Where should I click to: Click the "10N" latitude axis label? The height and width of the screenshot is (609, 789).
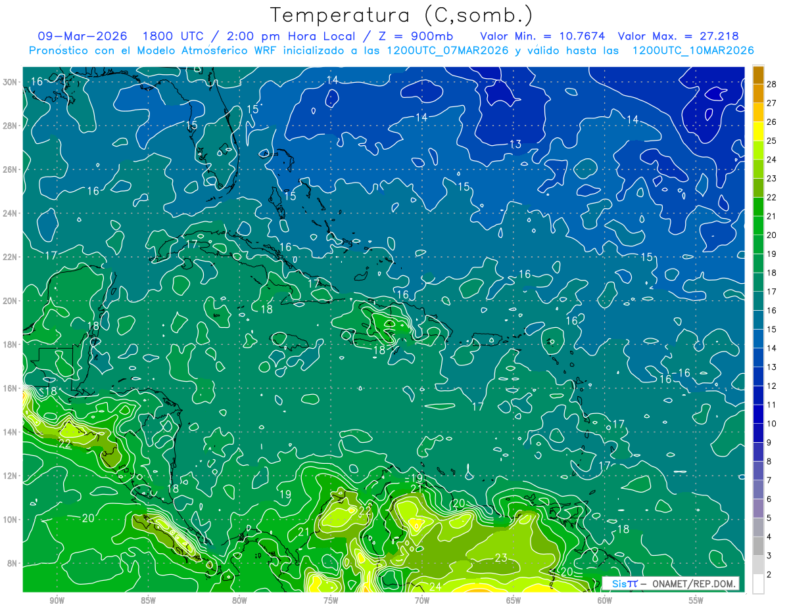point(10,520)
